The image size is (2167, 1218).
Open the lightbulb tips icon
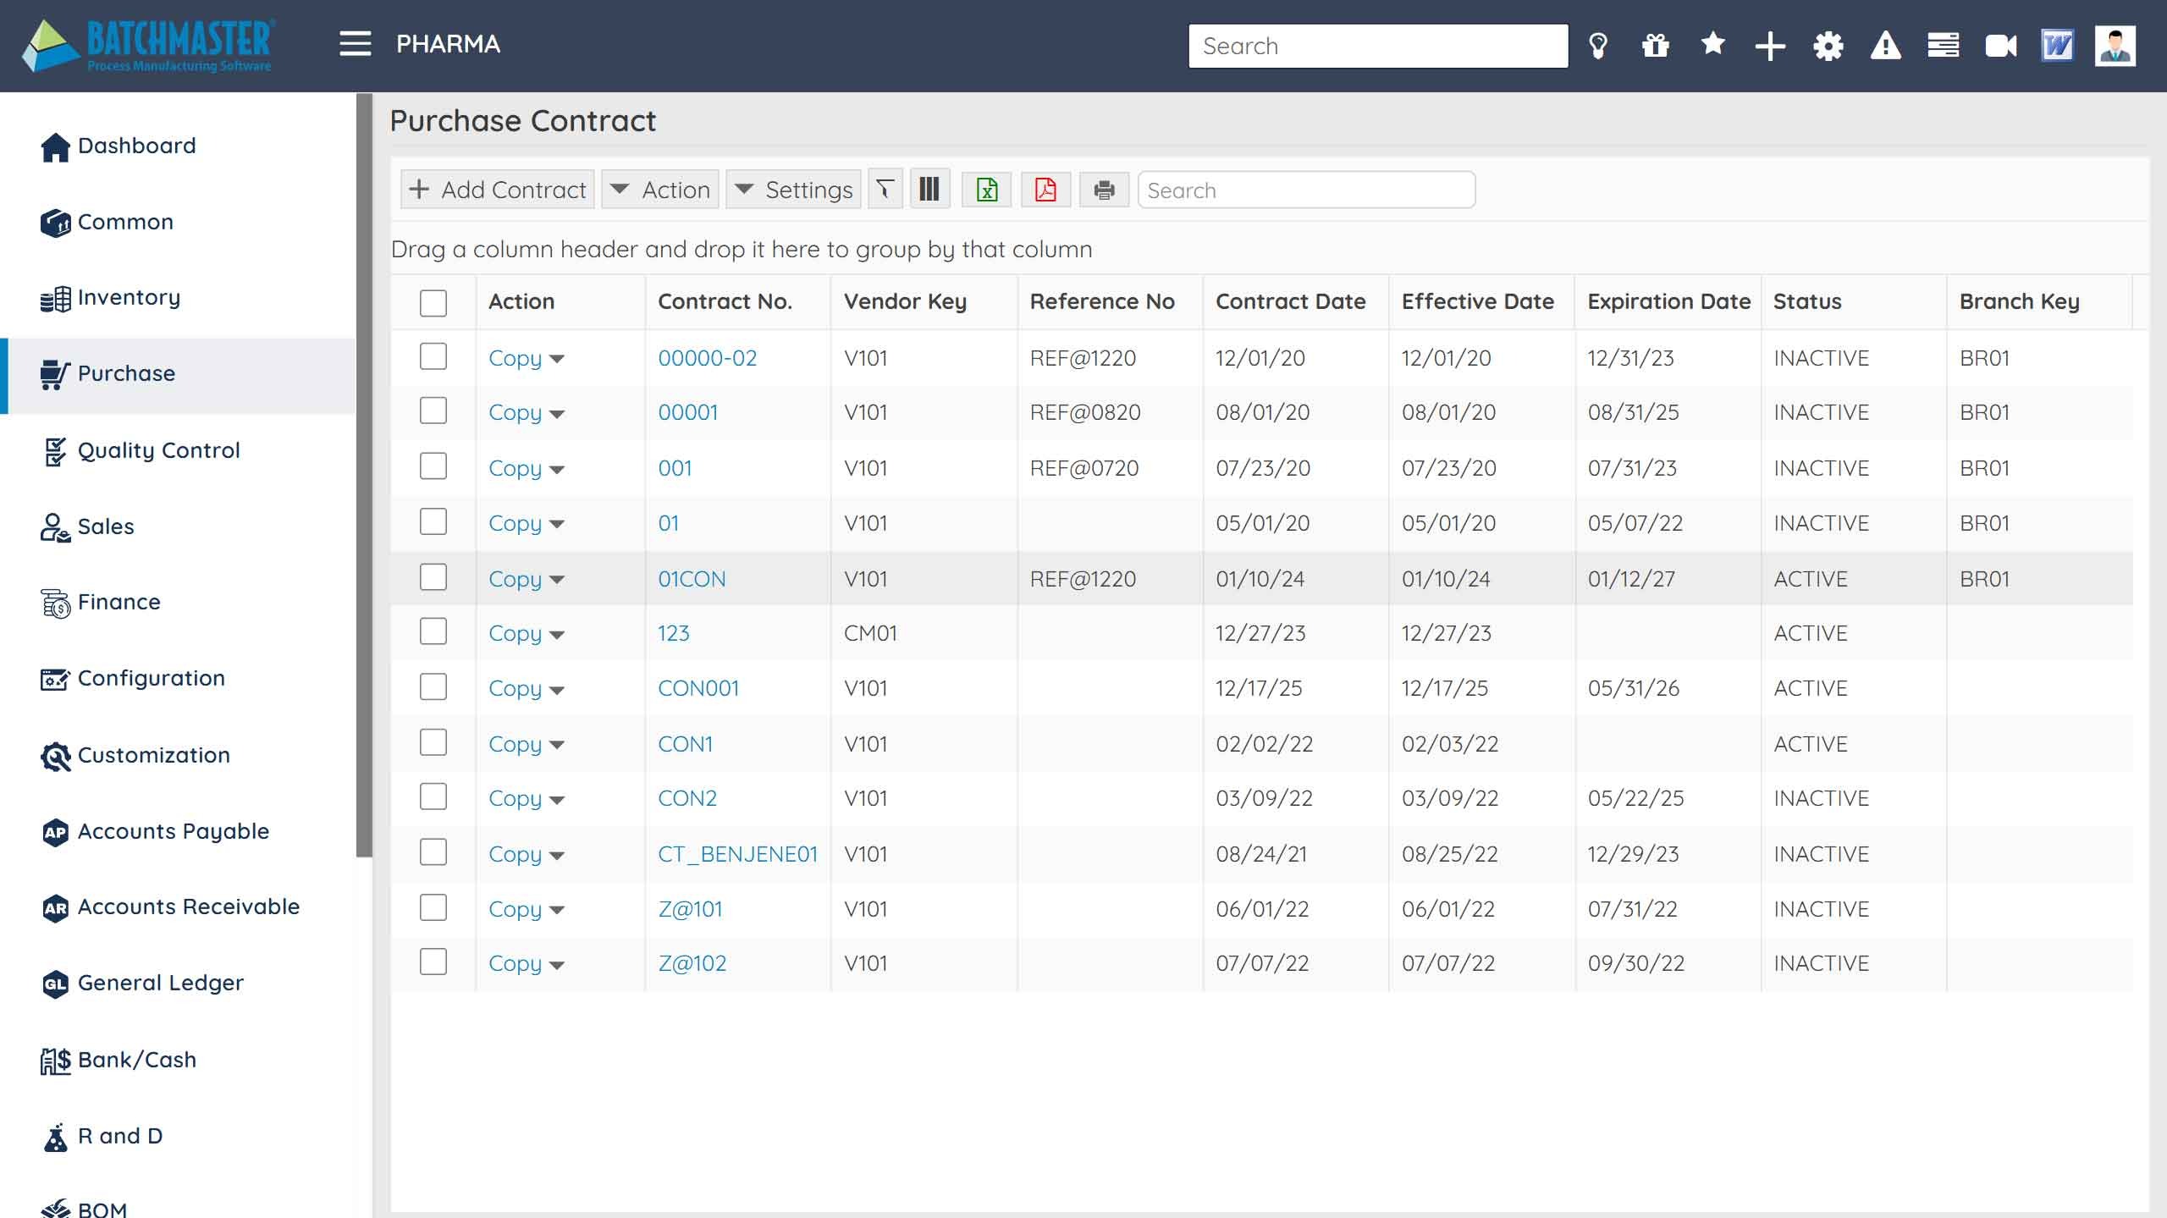[1598, 46]
